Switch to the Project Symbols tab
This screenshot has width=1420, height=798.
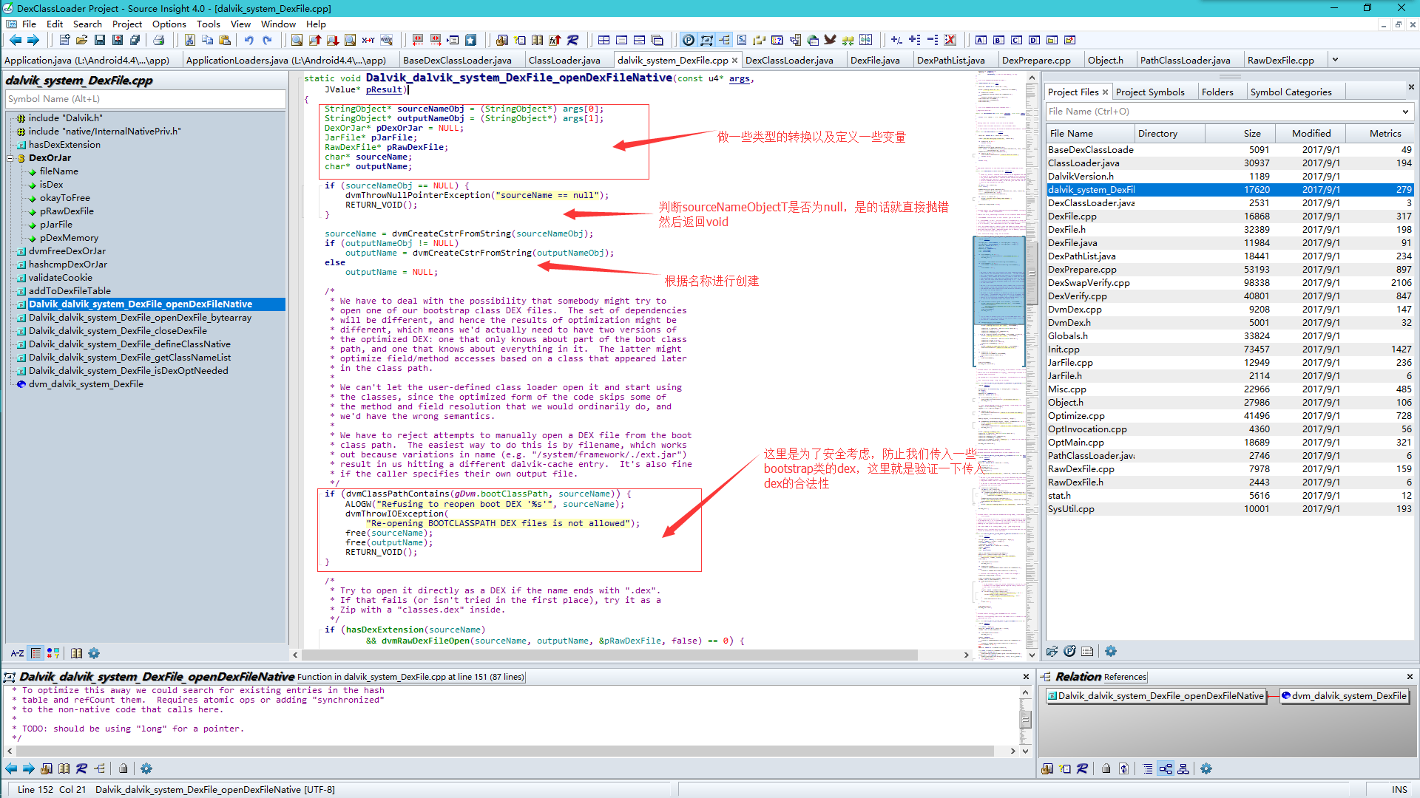1150,92
